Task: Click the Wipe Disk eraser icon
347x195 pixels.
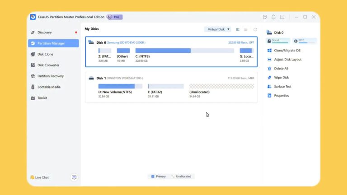Action: click(269, 78)
